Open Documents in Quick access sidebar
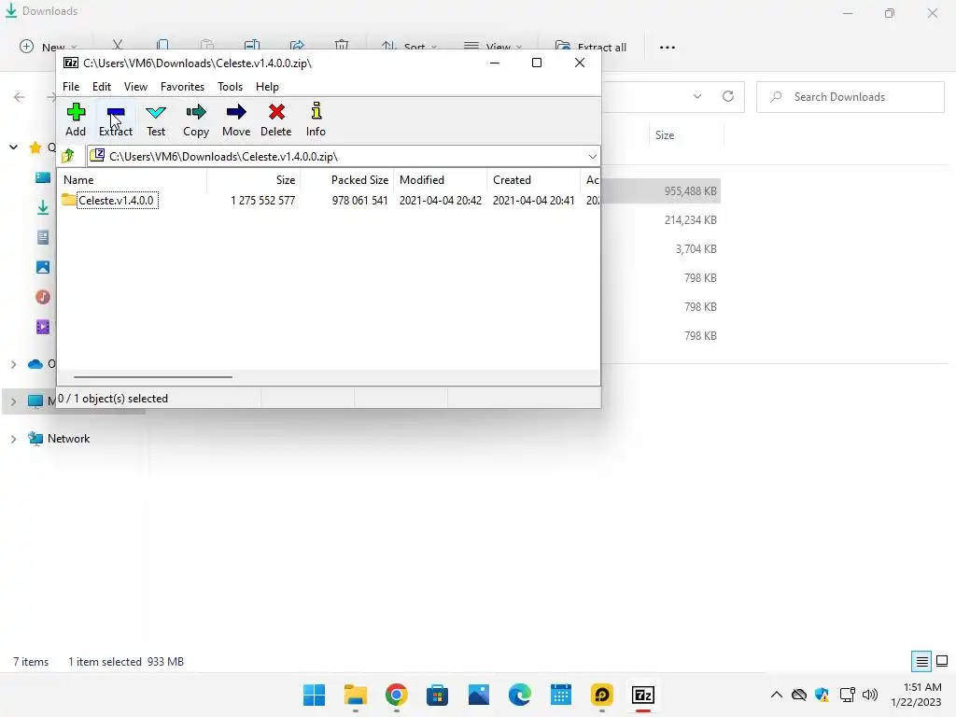This screenshot has width=956, height=717. 43,237
